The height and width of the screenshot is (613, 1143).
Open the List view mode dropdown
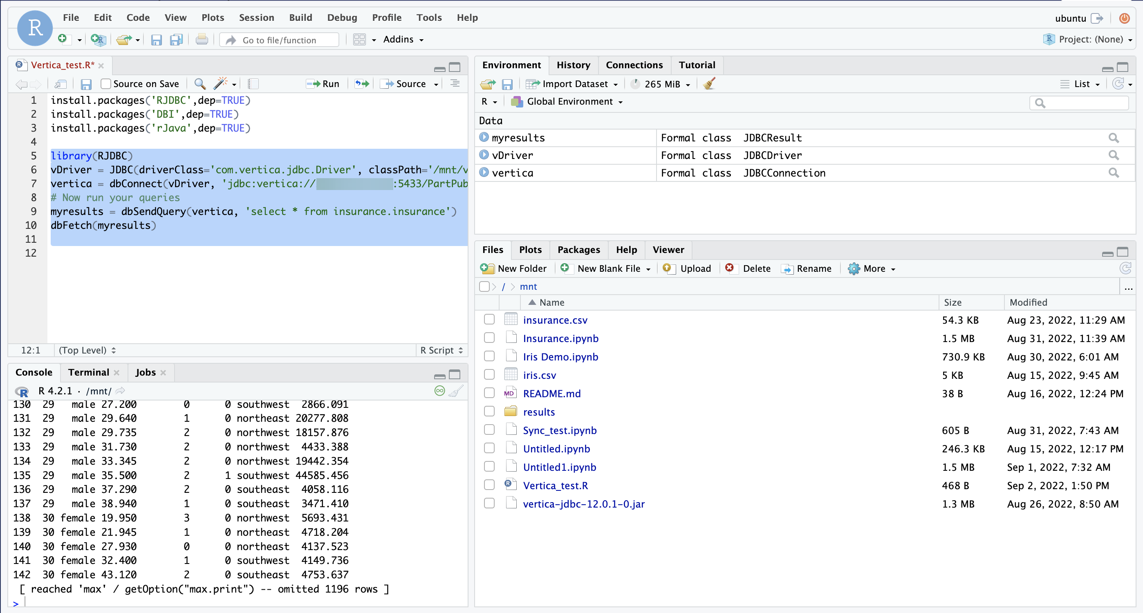[1080, 84]
